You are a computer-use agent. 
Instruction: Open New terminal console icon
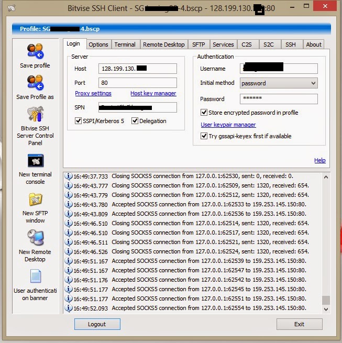pos(36,161)
